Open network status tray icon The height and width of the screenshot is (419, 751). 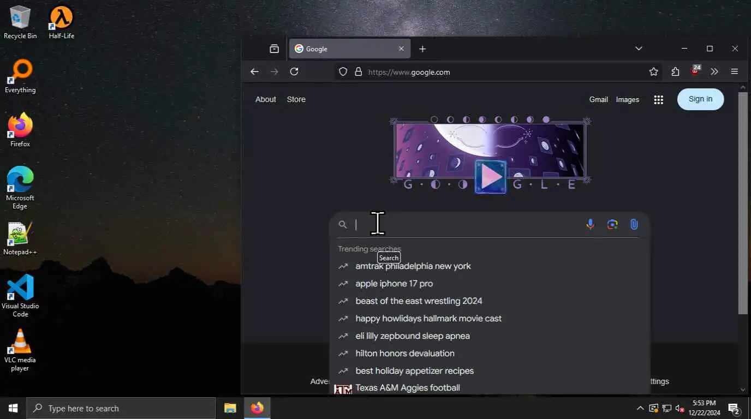(x=666, y=408)
